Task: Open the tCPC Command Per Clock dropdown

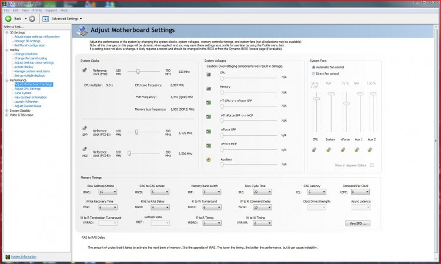Action: pyautogui.click(x=360, y=192)
